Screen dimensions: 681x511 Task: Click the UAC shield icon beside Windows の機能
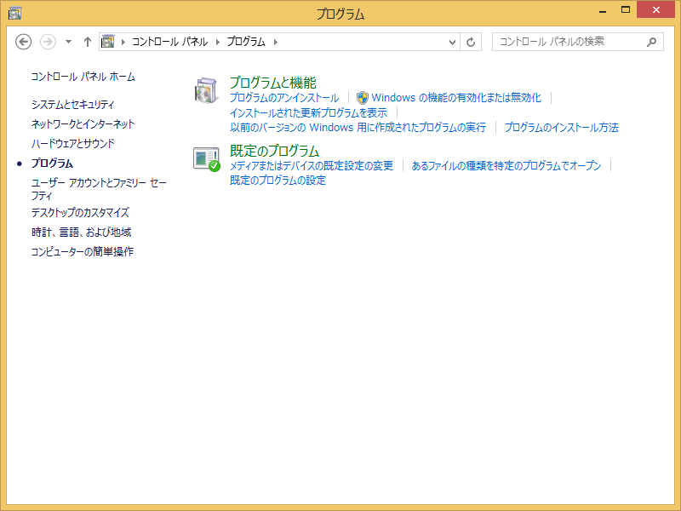click(x=363, y=98)
